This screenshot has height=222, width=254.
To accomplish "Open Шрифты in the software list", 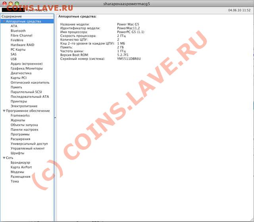I will point(17,153).
